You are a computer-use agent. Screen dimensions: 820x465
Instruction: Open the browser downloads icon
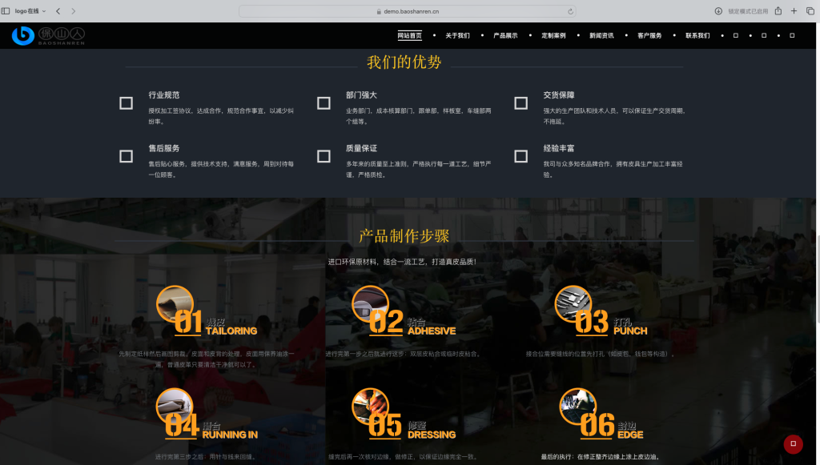[x=718, y=11]
